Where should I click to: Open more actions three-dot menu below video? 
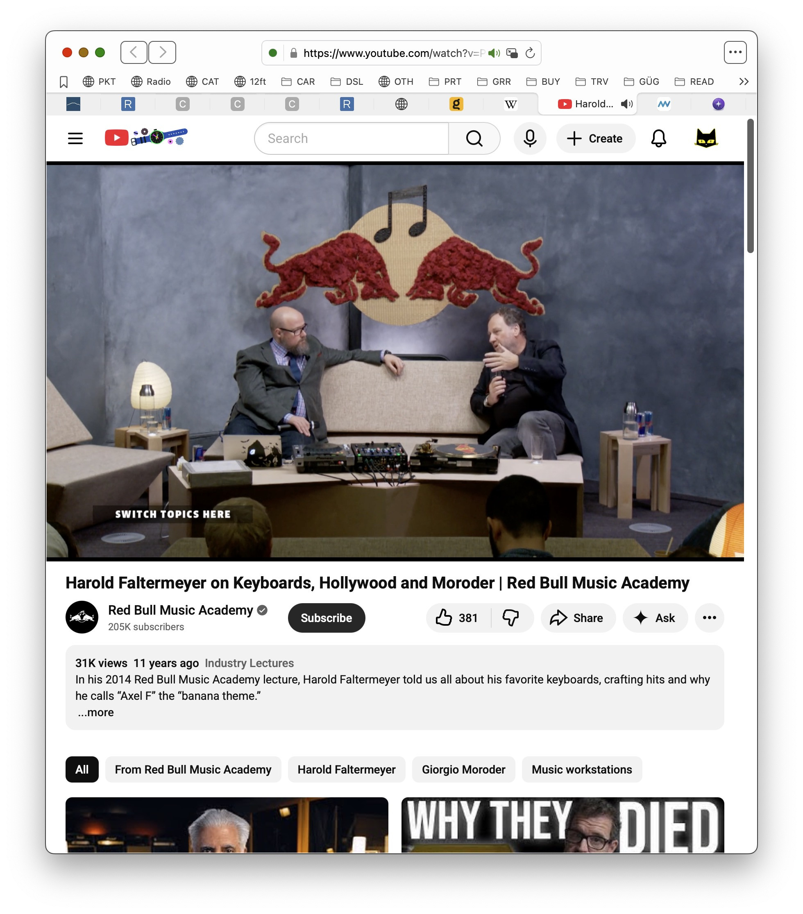(709, 618)
